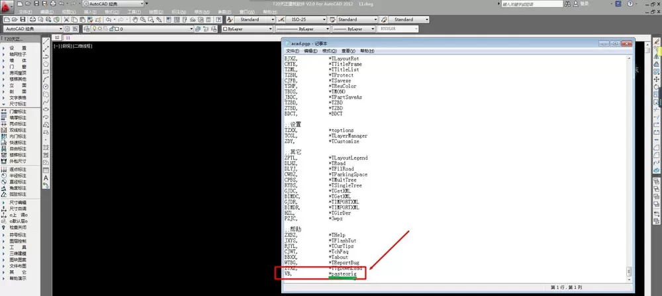662x296 pixels.
Task: Click the Erase tool in modify toolbar
Action: pos(656,41)
